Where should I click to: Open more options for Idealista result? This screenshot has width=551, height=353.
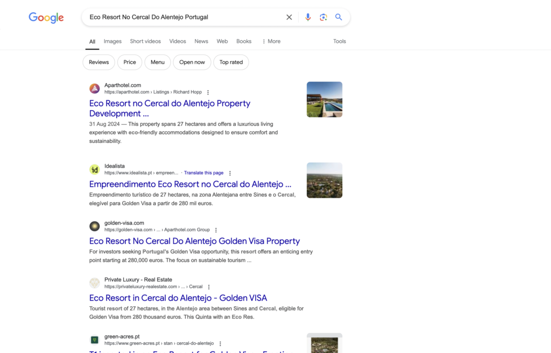pos(230,173)
